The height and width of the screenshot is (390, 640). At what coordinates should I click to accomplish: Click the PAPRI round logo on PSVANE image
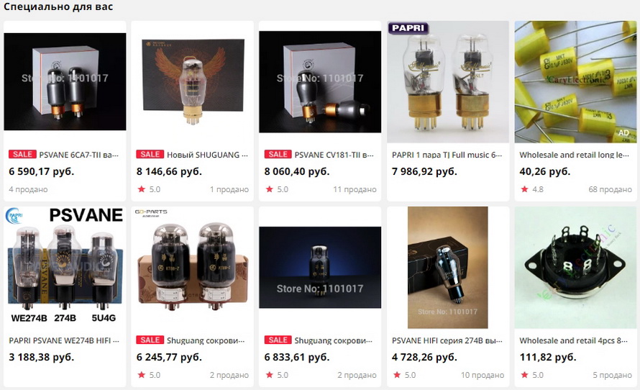[14, 217]
